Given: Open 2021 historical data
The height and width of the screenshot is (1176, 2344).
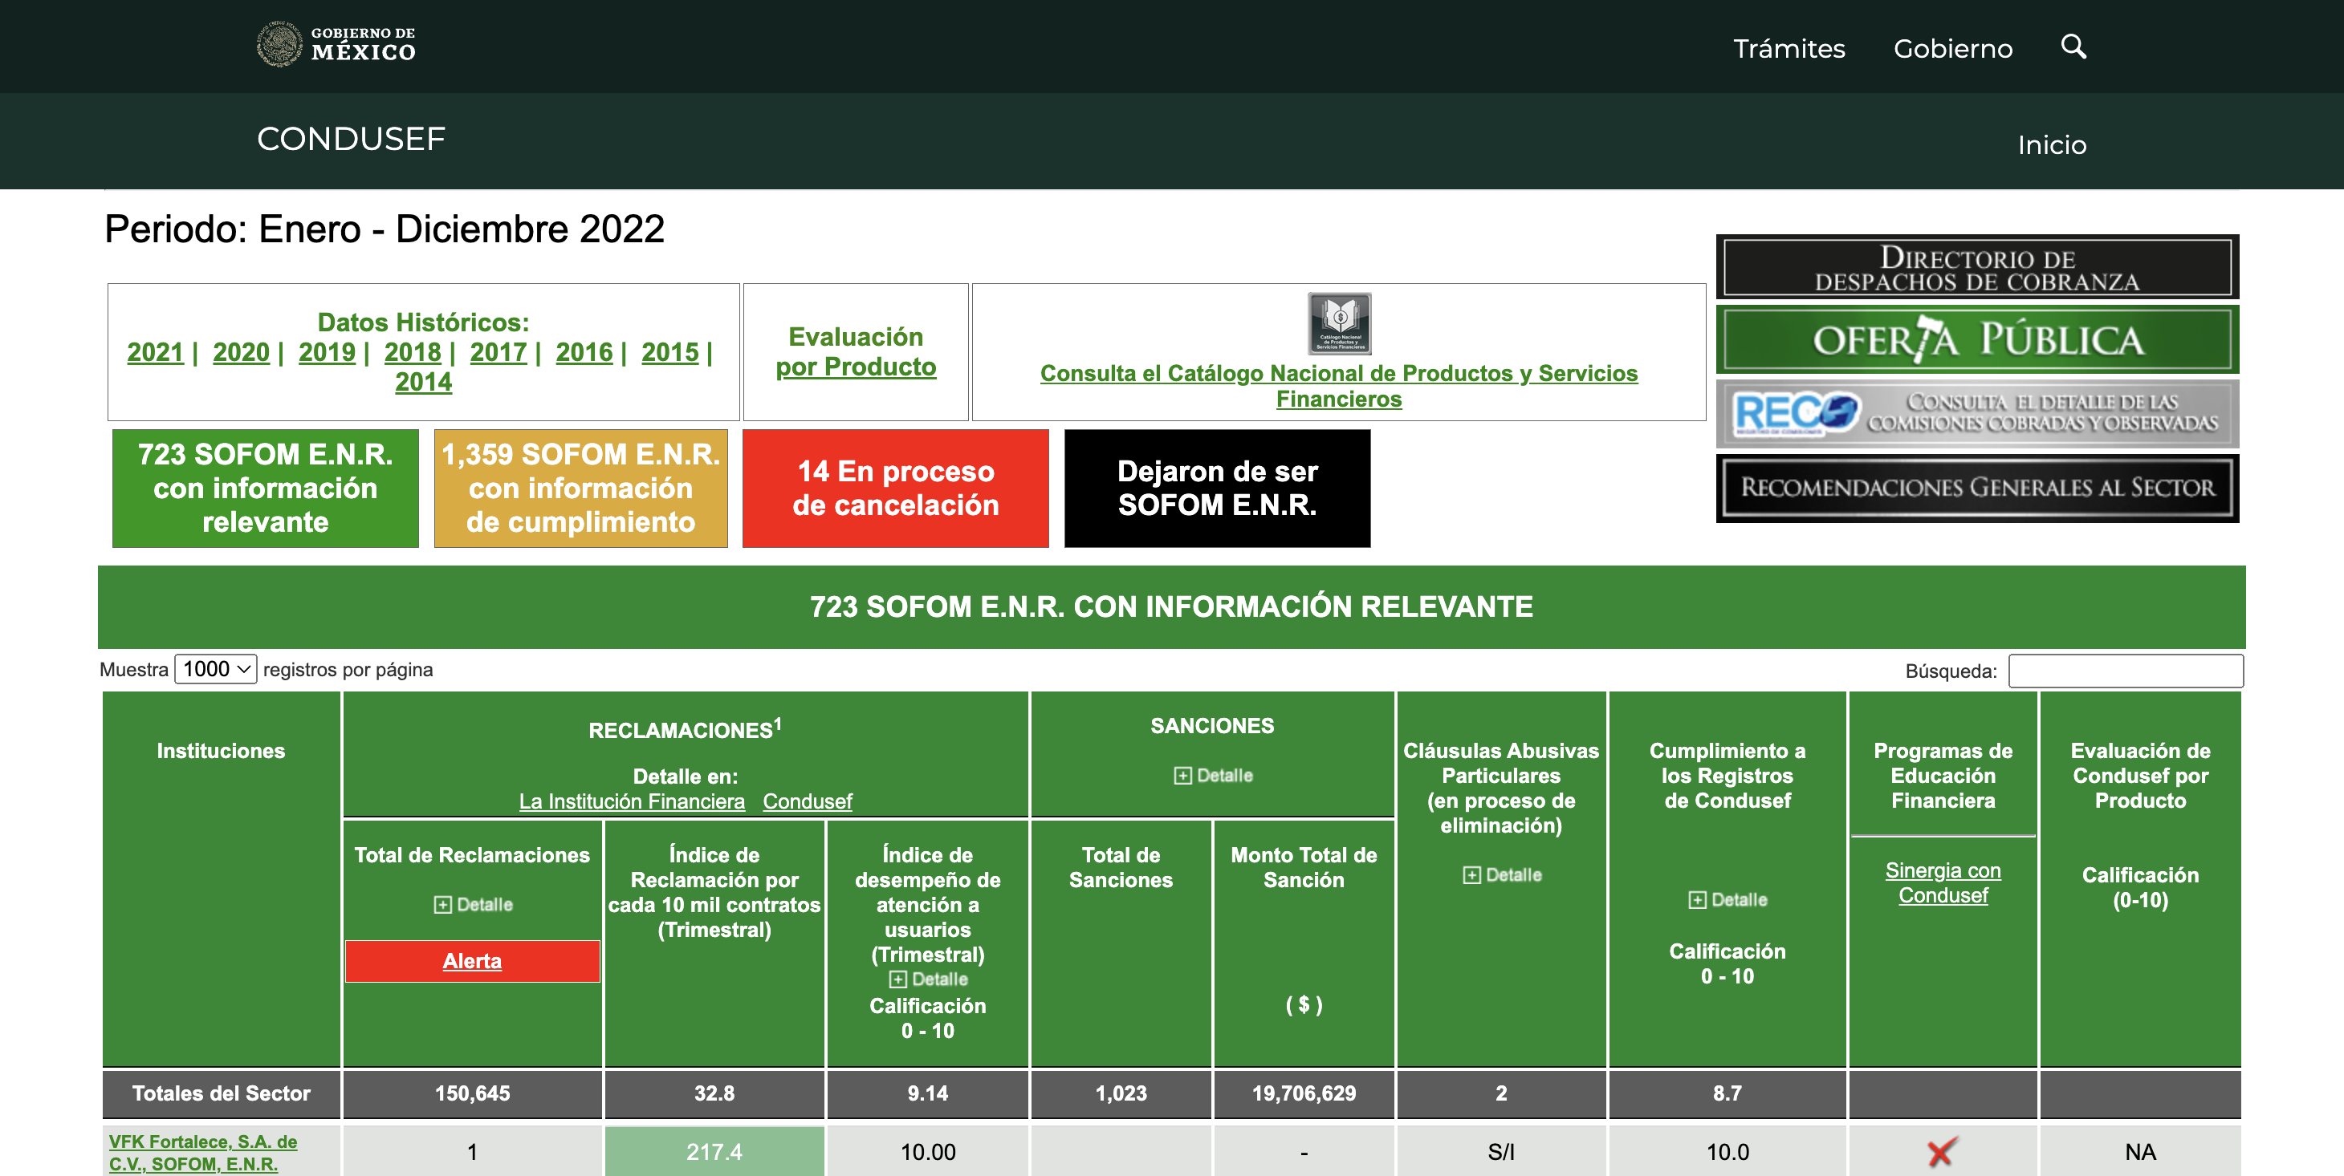Looking at the screenshot, I should pos(156,352).
